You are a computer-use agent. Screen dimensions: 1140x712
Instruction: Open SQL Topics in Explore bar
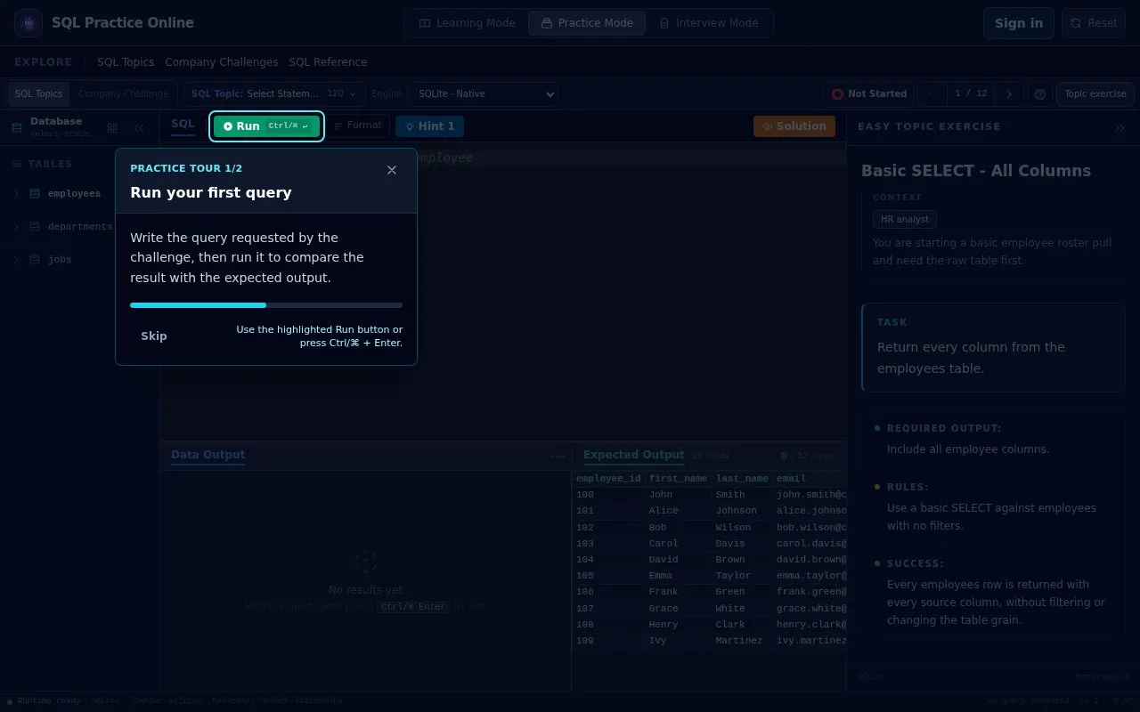coord(126,62)
